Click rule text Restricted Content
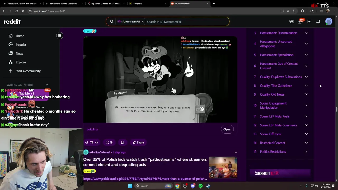The width and height of the screenshot is (338, 190). tap(273, 143)
